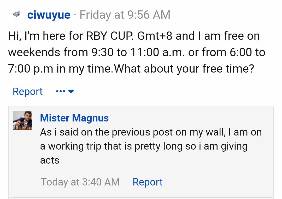Open ciwuyue's profile via username
This screenshot has width=282, height=199.
(49, 15)
